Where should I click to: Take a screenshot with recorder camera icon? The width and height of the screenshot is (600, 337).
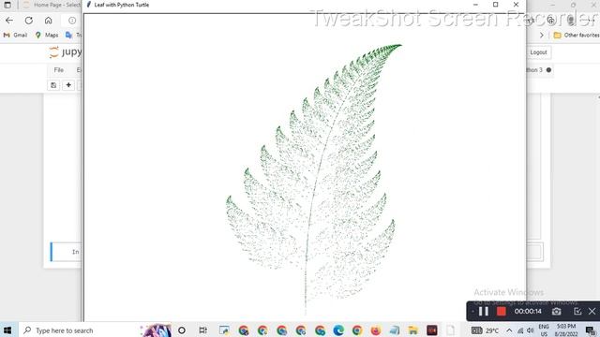tap(556, 312)
